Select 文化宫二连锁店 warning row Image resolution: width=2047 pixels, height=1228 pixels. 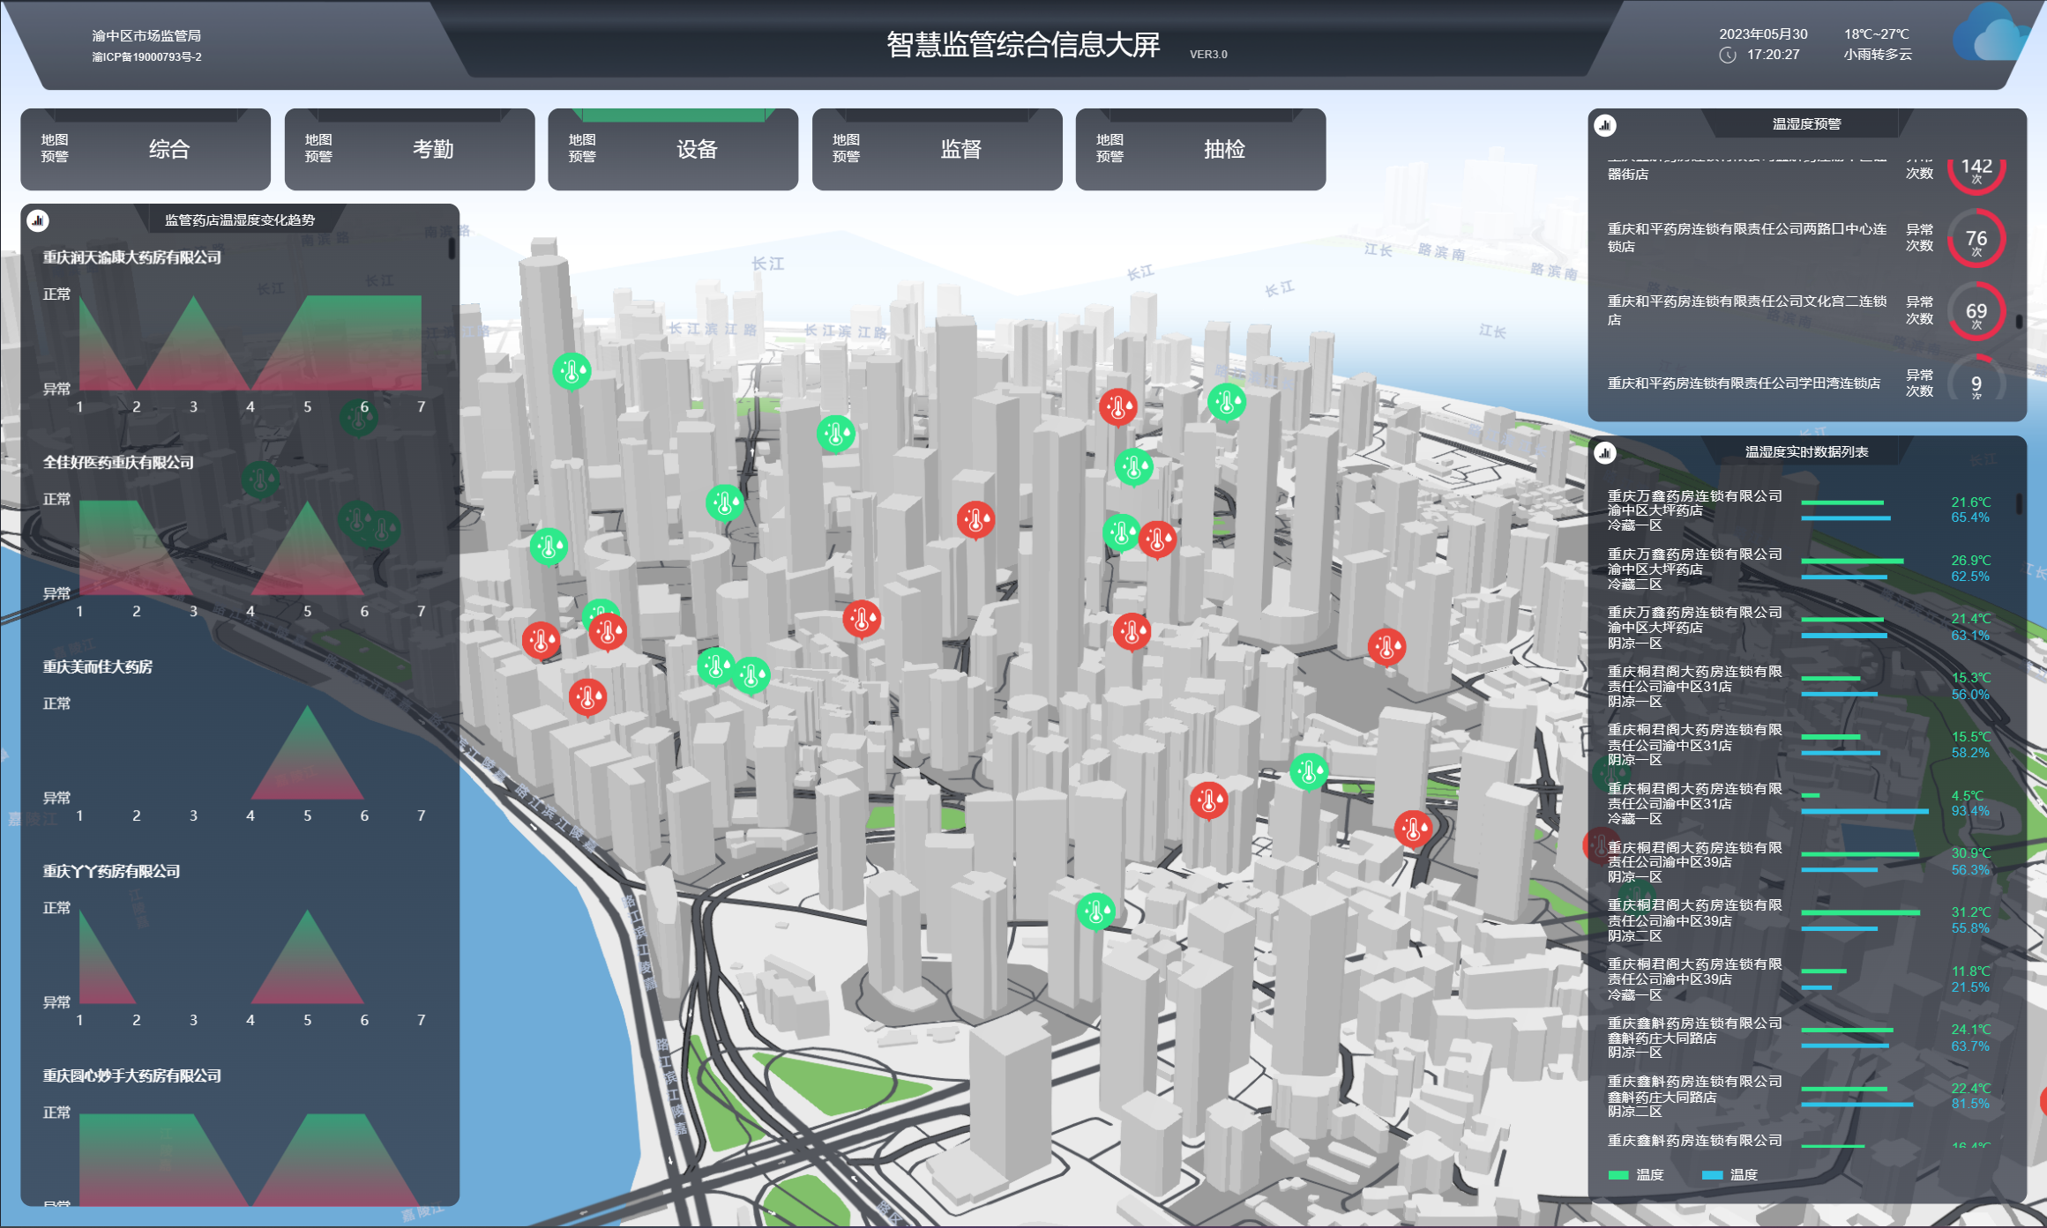click(x=1805, y=311)
